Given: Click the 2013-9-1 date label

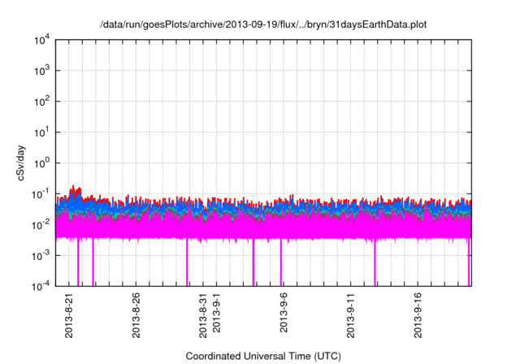Looking at the screenshot, I should click(x=216, y=313).
